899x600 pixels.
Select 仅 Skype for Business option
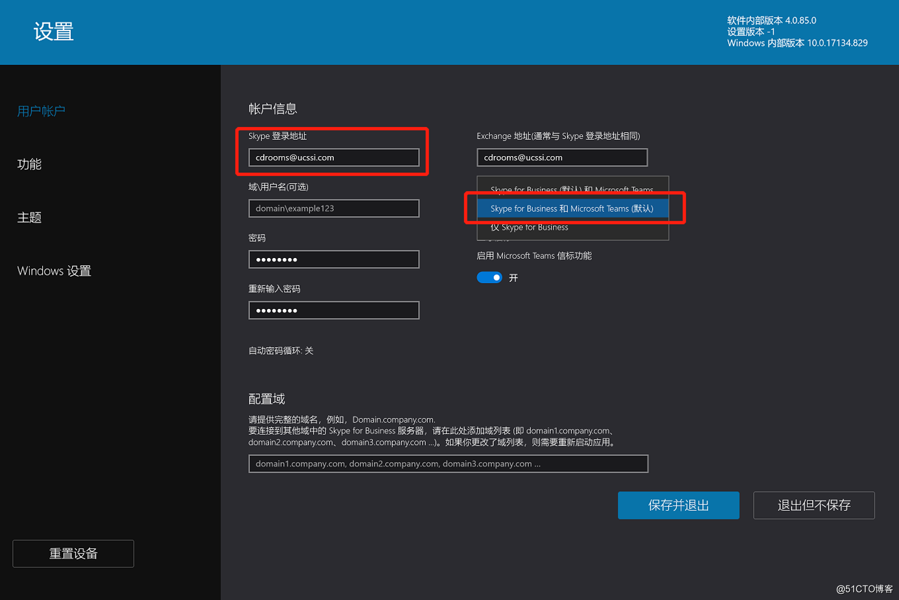pos(573,227)
